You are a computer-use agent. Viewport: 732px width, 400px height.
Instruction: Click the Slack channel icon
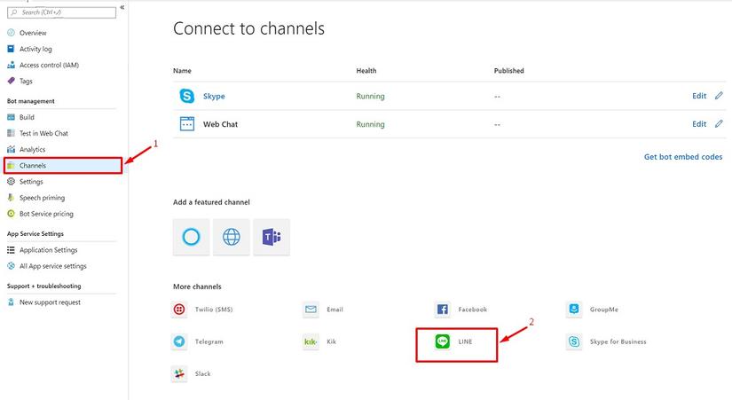point(179,373)
